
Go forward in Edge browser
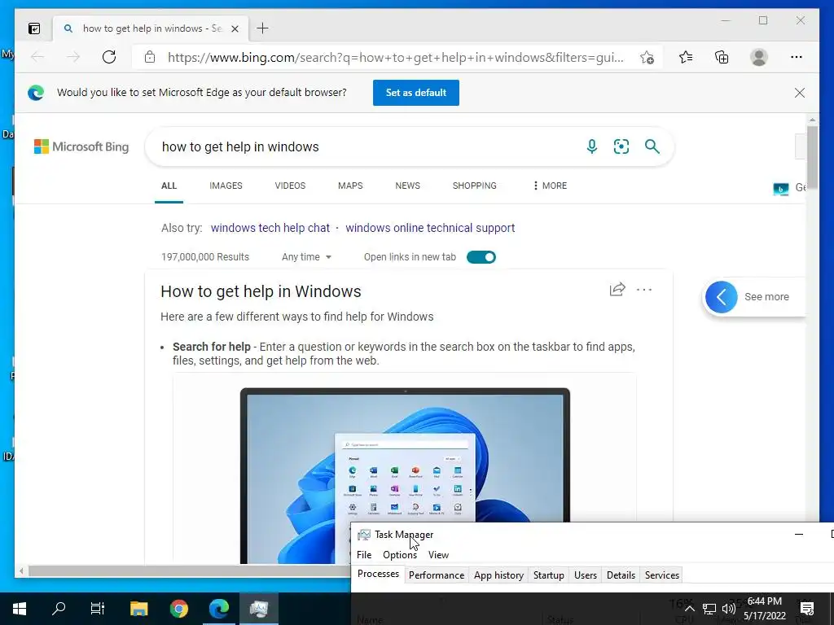73,57
